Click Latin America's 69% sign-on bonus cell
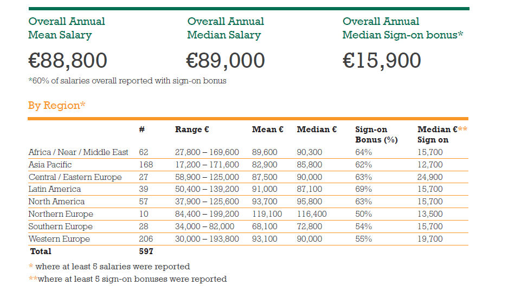521x291 pixels. click(x=363, y=189)
